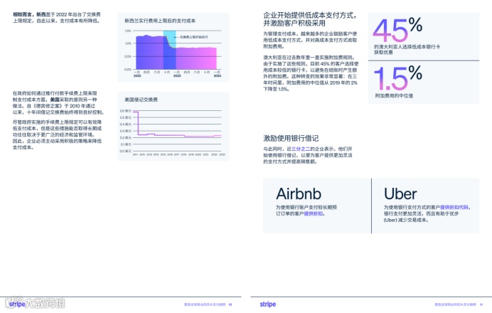Image resolution: width=492 pixels, height=313 pixels.
Task: Click the large 1.5% statistic
Action: point(397,78)
